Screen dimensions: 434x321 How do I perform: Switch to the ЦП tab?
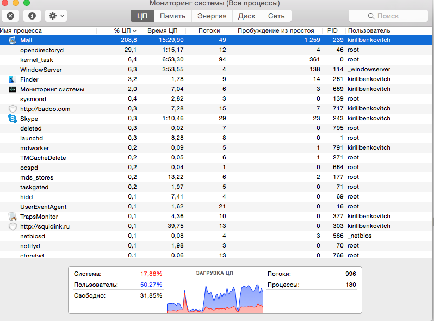click(142, 16)
